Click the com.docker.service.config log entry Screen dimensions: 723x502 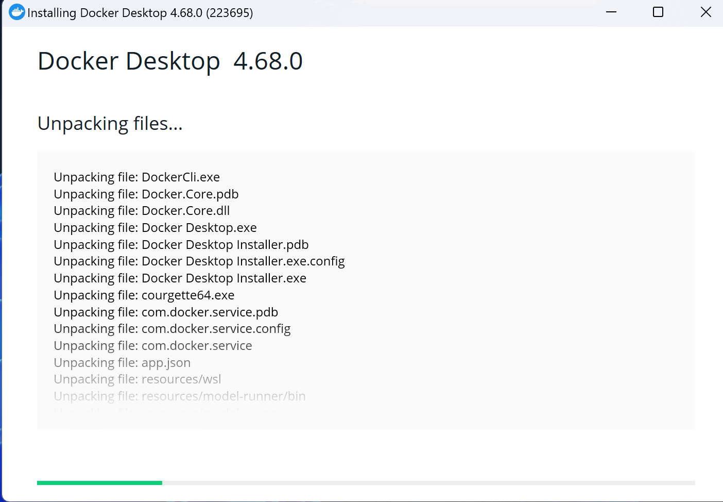point(172,329)
